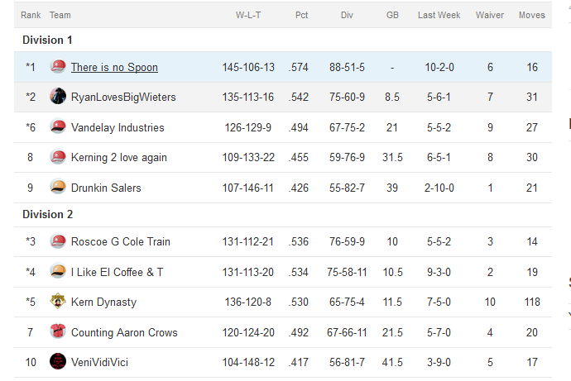Open the VeniVidiVici dark round avatar
571x381 pixels.
[x=58, y=362]
